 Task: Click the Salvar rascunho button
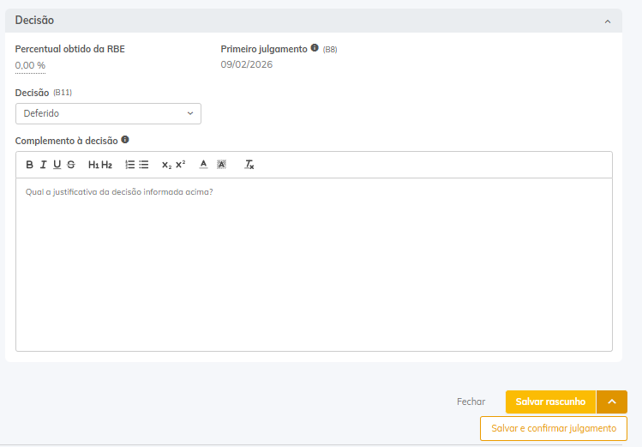550,402
